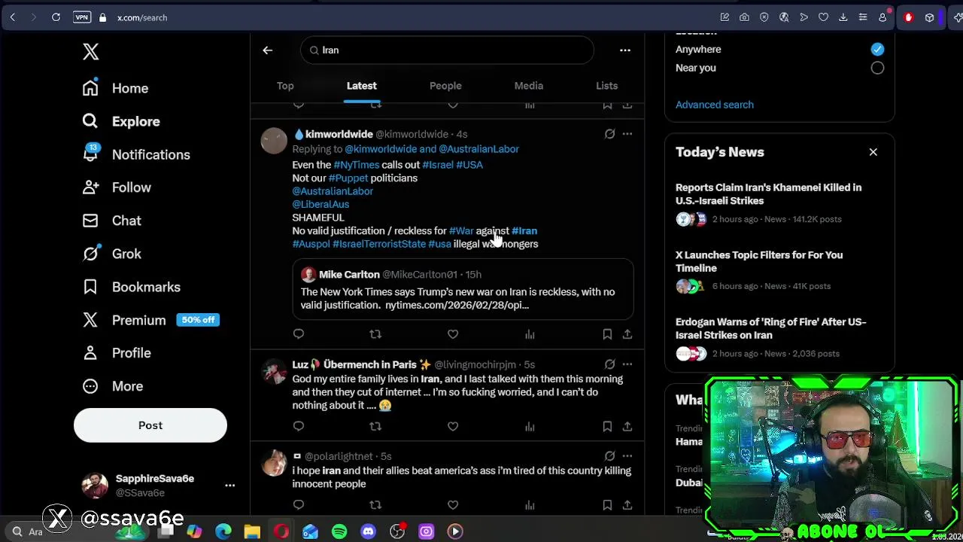Open Bookmarks from the sidebar
This screenshot has width=963, height=542.
click(x=132, y=287)
